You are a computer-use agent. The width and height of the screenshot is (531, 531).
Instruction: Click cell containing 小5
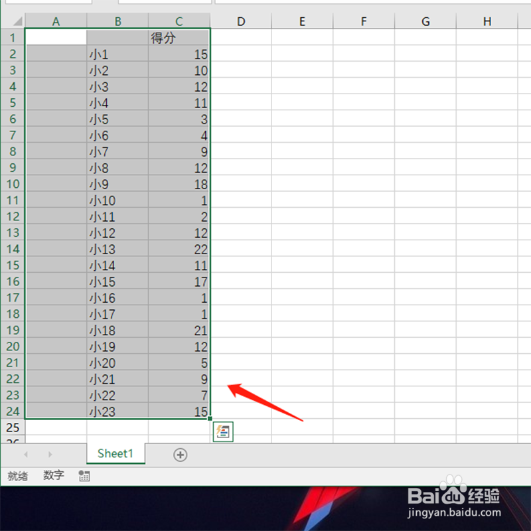pos(117,119)
